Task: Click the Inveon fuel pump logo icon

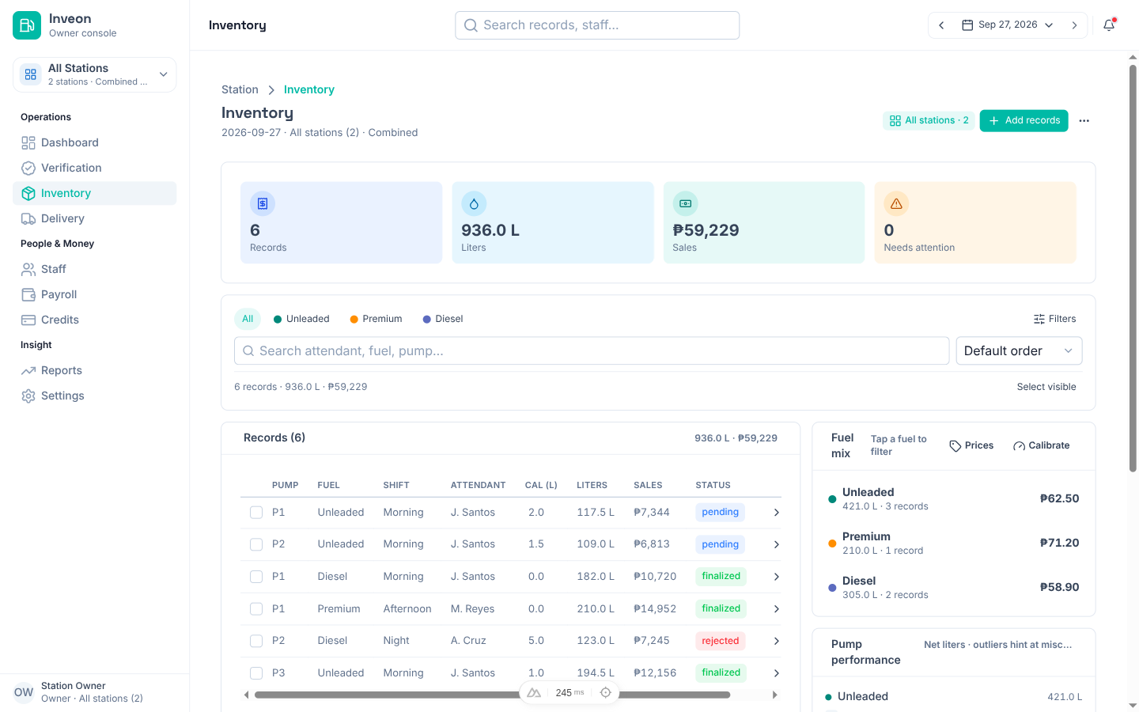Action: pyautogui.click(x=27, y=25)
